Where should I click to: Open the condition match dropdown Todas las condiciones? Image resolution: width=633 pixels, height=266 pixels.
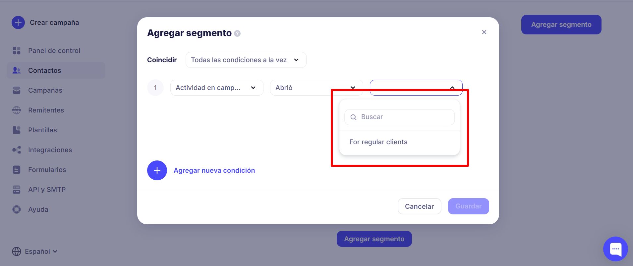[245, 60]
